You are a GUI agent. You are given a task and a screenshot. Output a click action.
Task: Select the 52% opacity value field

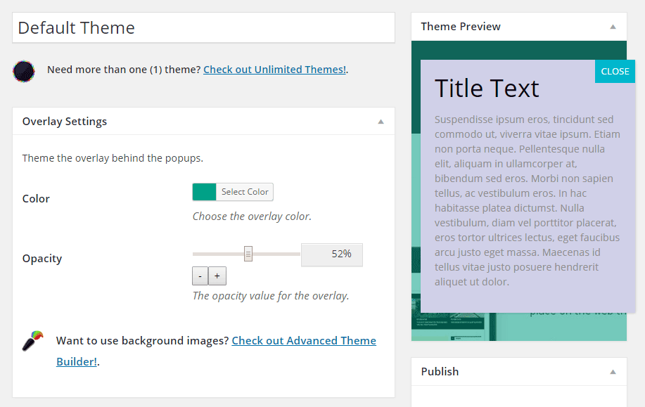coord(331,254)
